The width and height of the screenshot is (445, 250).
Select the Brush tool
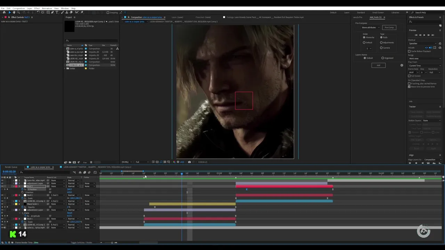coord(62,12)
